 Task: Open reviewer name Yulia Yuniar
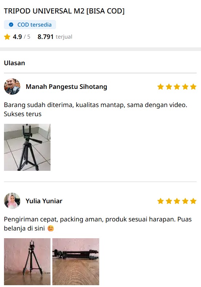44,201
